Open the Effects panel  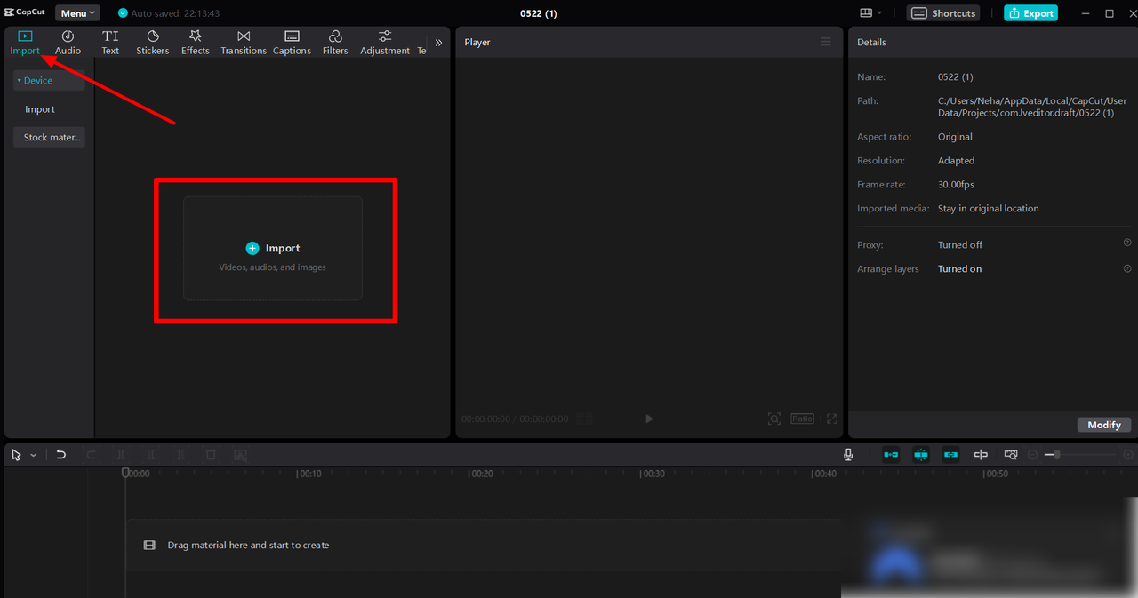[x=196, y=42]
